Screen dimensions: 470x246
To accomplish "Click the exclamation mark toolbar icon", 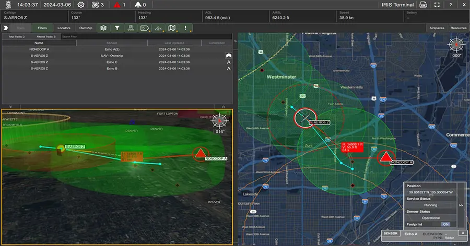I will click(185, 28).
